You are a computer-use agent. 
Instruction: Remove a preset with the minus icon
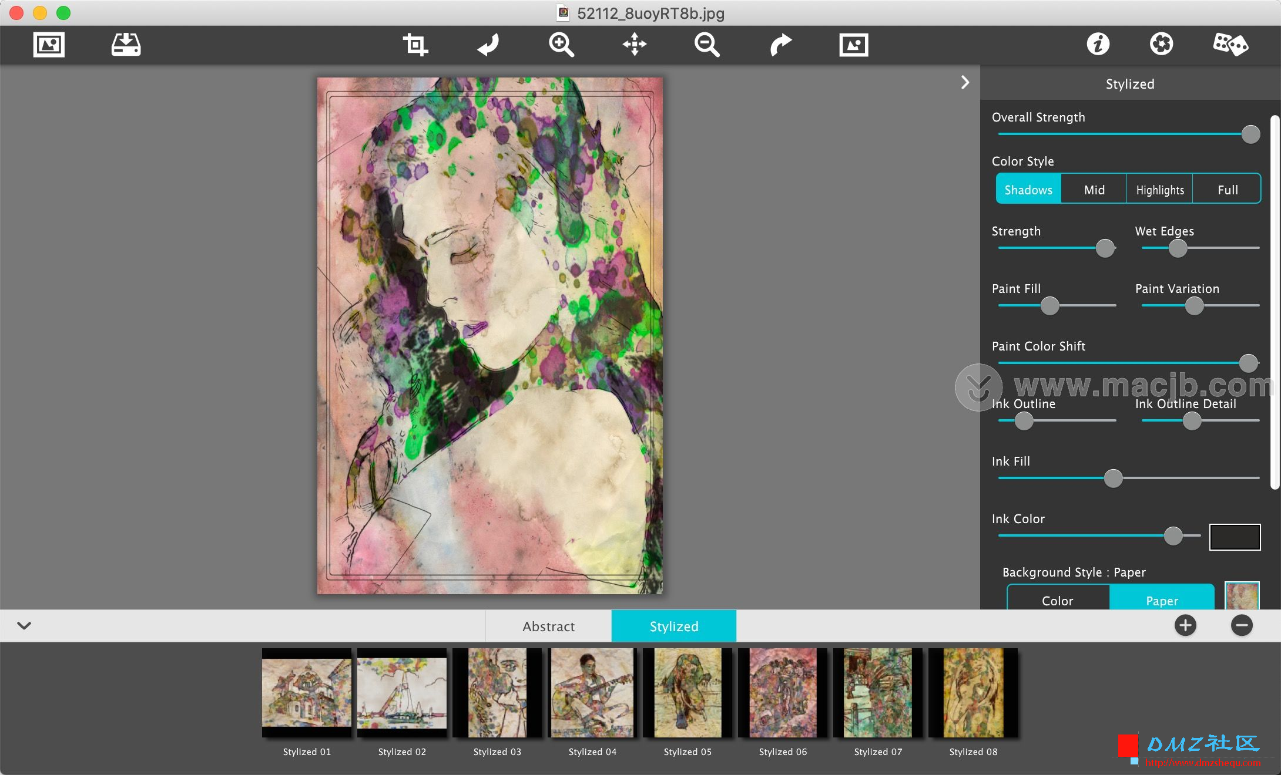click(x=1242, y=625)
